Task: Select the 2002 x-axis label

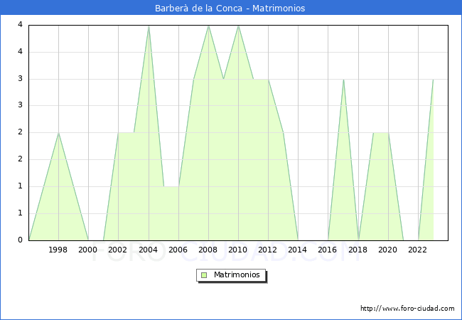Action: [x=117, y=250]
